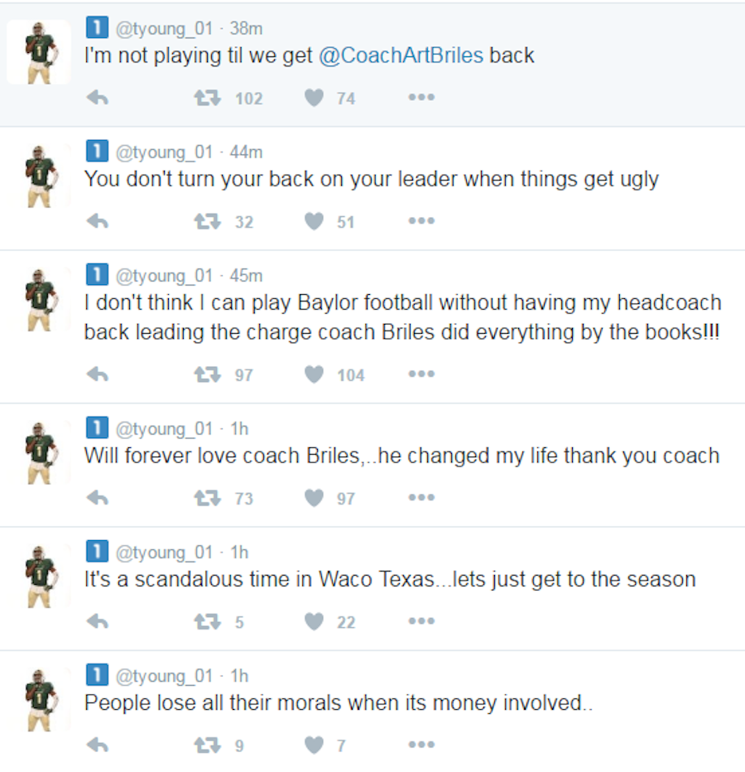Open @tyoung_01 handle on the 38m tweet
Viewport: 745px width, 772px height.
click(x=164, y=28)
